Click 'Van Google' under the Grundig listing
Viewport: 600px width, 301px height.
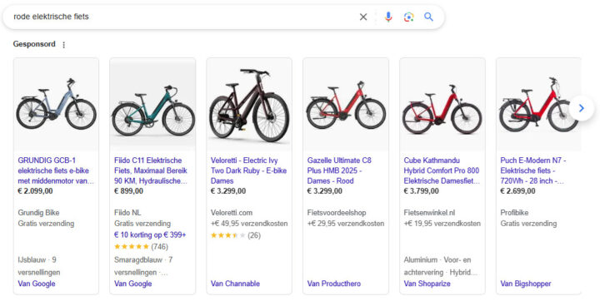click(37, 284)
